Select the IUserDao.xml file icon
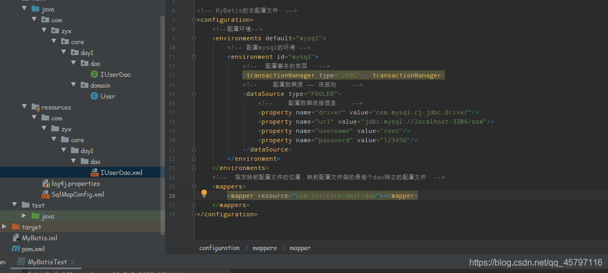This screenshot has height=273, width=608. (x=94, y=172)
